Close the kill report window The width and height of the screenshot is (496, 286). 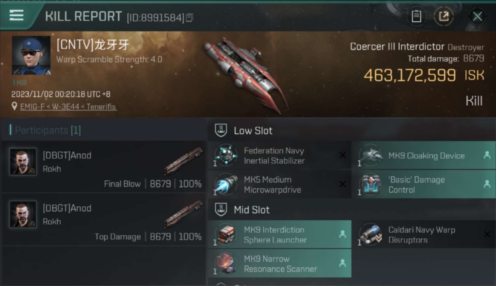point(477,16)
